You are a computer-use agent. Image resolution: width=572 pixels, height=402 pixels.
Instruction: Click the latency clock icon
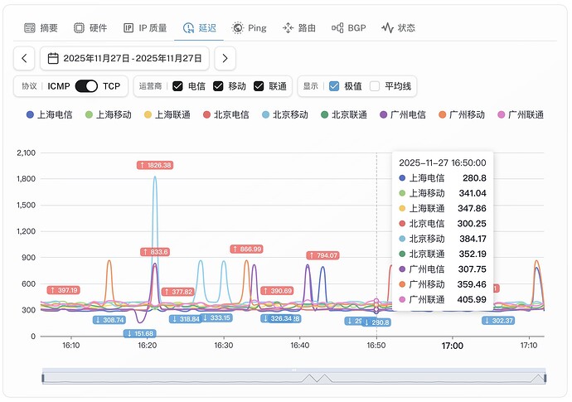coord(188,28)
